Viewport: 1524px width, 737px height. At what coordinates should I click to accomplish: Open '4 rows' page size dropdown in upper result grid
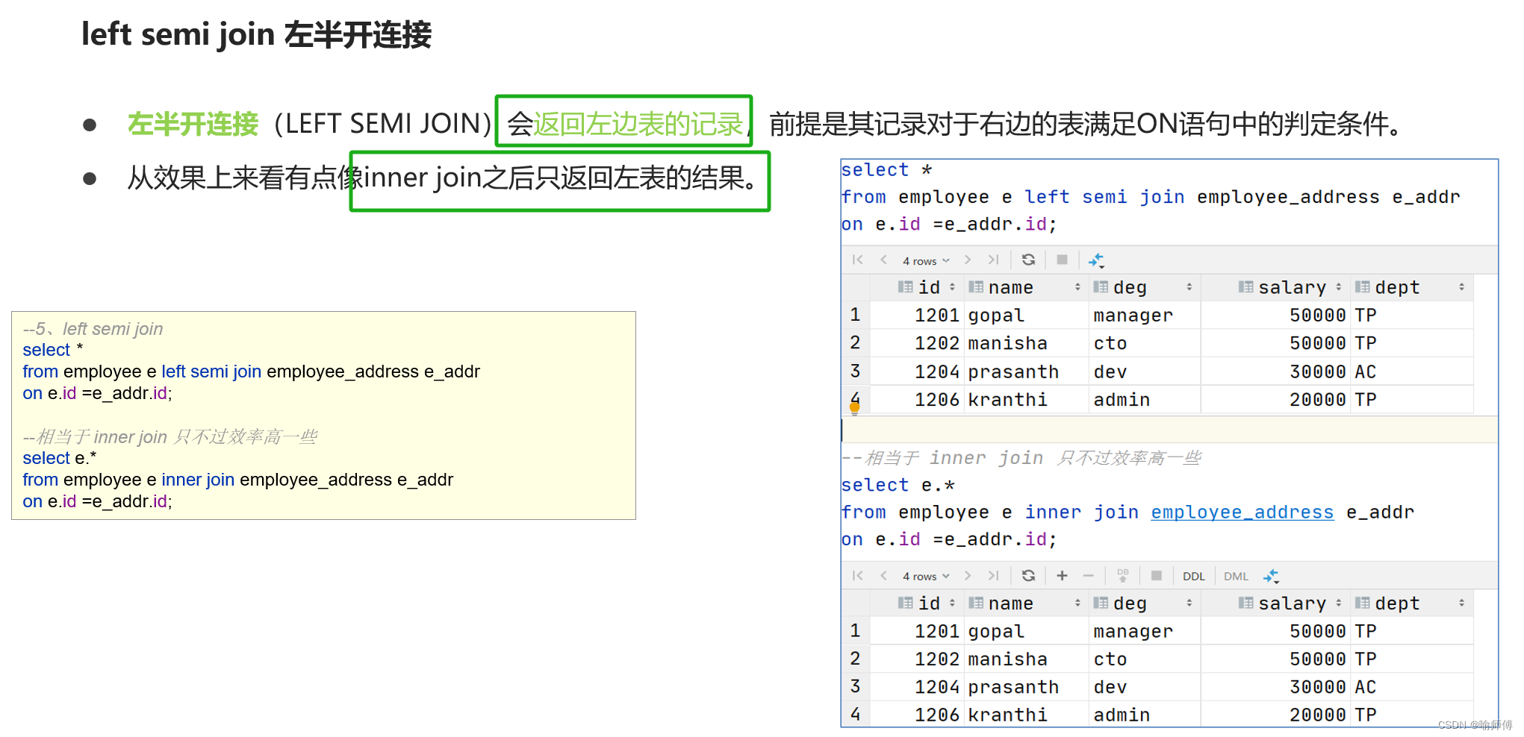(926, 260)
